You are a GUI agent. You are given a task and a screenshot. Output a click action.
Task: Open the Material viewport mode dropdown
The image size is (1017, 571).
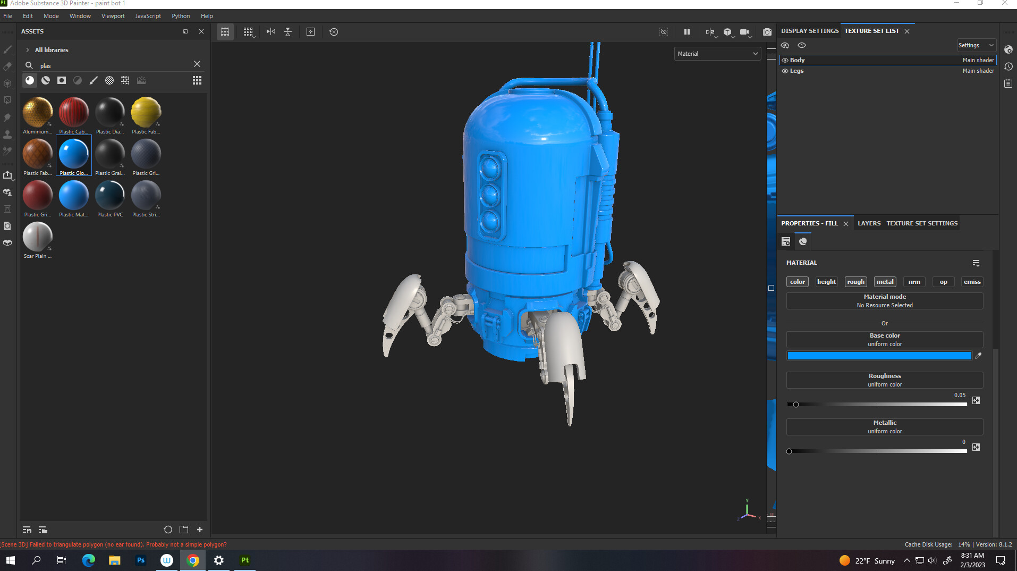tap(717, 54)
